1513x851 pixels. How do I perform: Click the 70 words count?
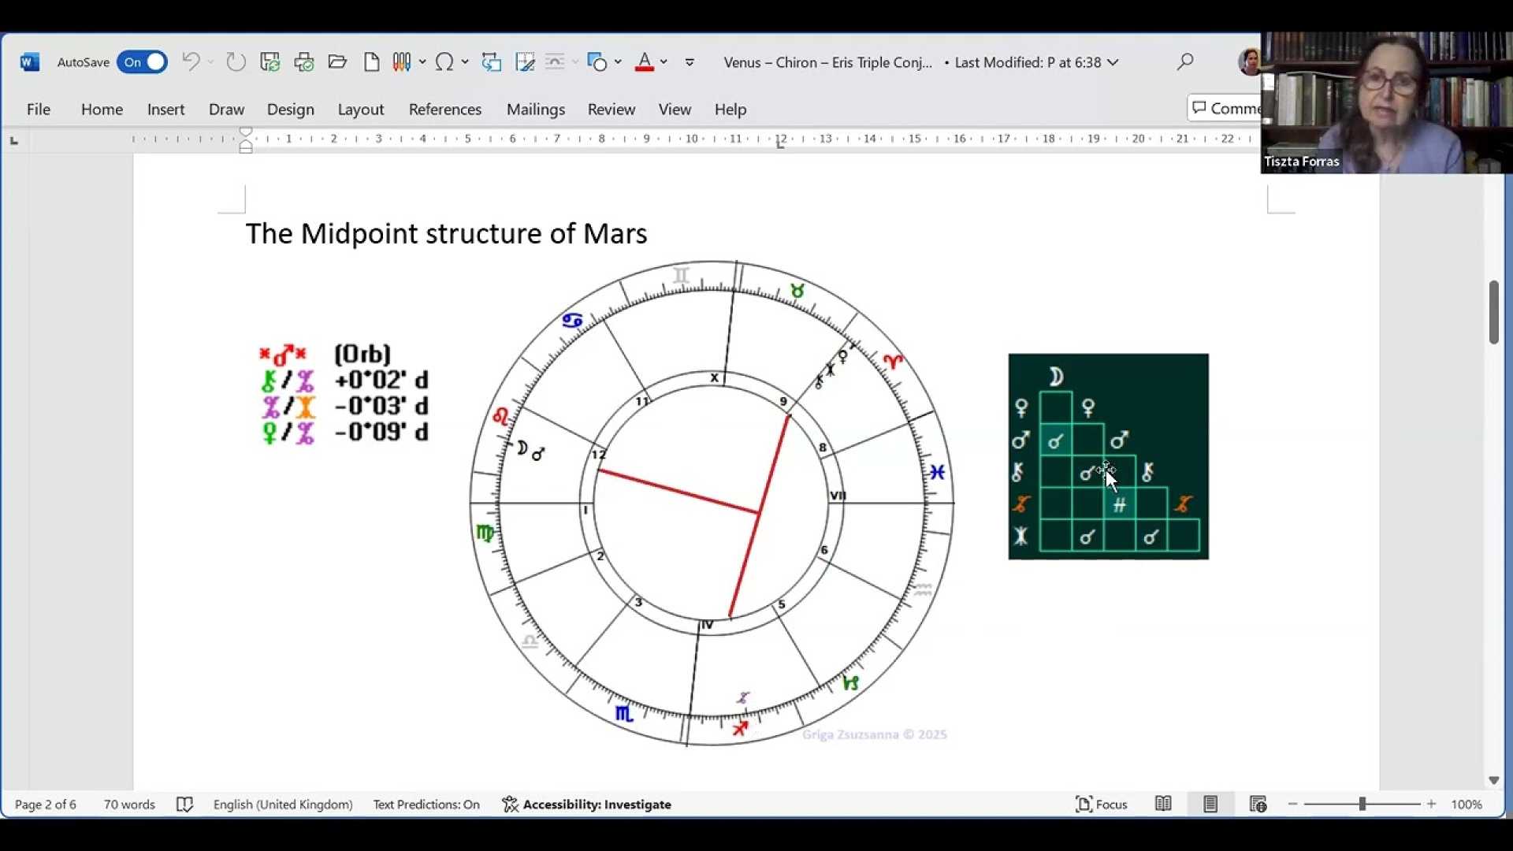point(129,805)
